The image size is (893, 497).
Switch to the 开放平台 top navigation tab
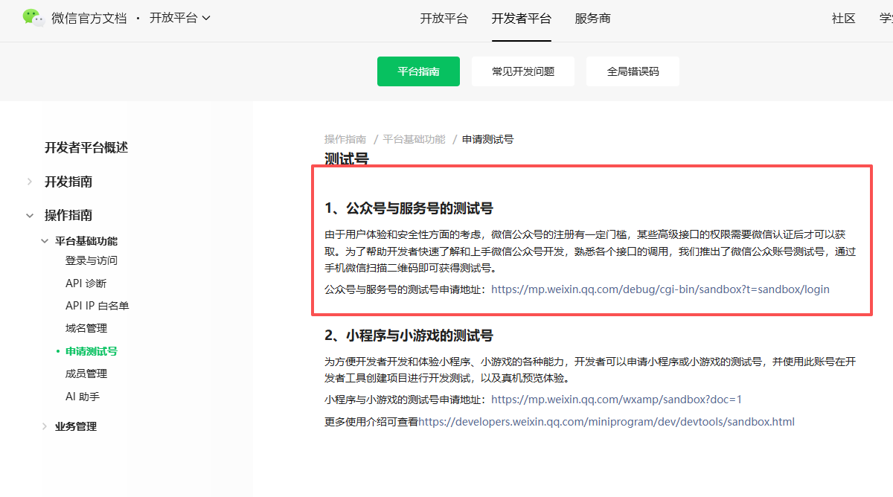point(444,19)
